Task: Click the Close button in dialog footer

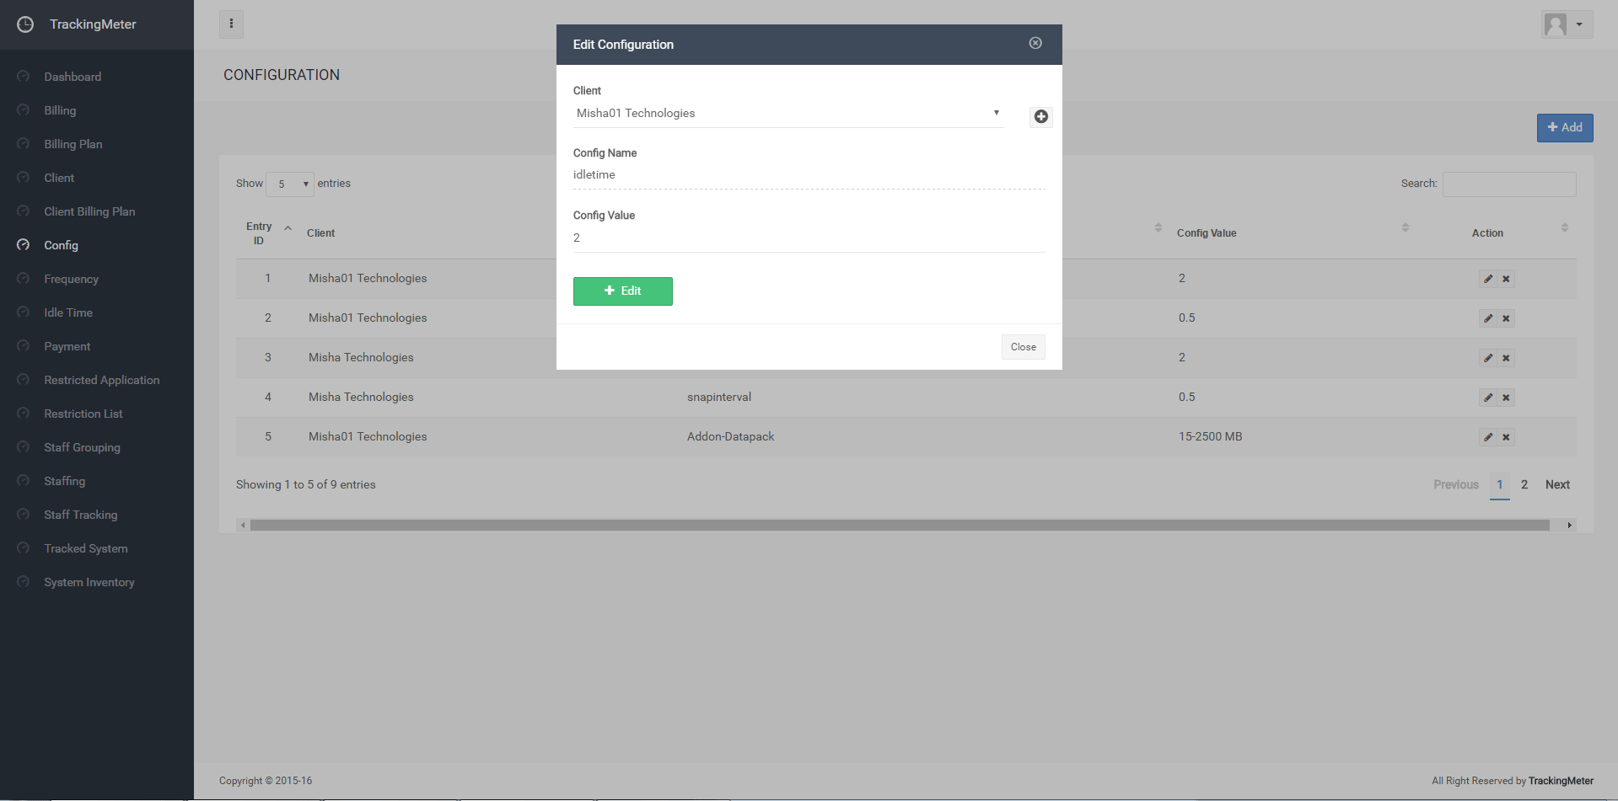Action: (1023, 347)
